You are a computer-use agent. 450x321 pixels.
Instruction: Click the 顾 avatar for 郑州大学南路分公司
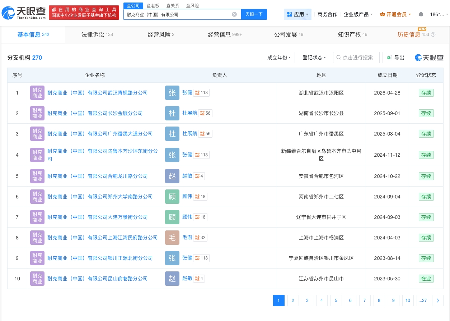coord(172,197)
